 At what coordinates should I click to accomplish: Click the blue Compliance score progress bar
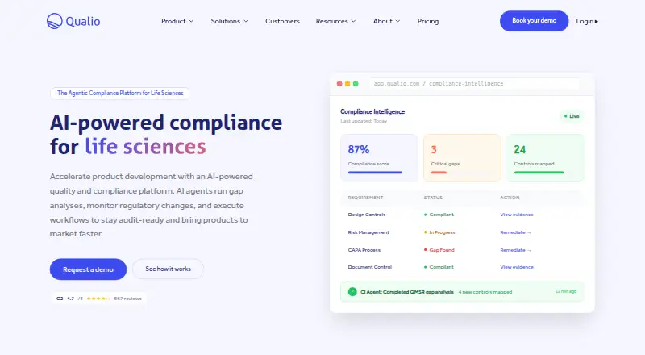pos(375,173)
